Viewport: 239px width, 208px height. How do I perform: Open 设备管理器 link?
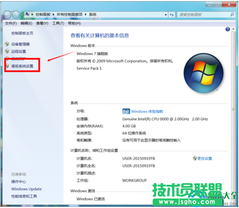tap(21, 44)
